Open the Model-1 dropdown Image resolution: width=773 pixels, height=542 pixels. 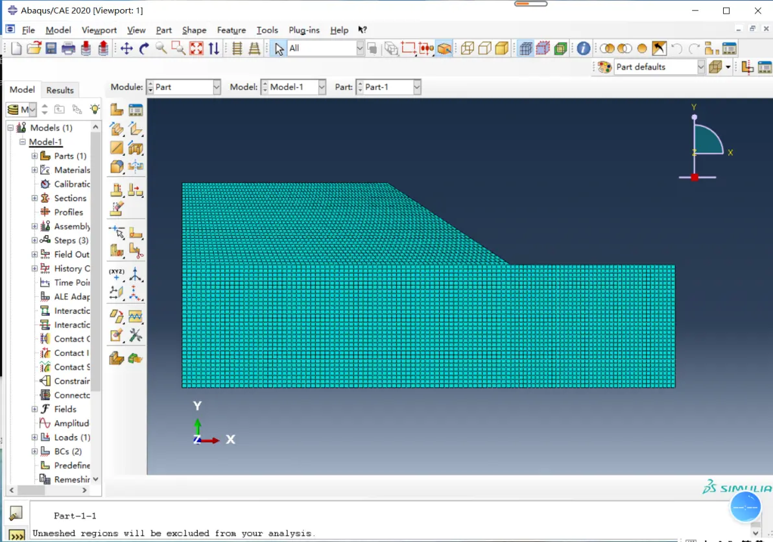[322, 87]
